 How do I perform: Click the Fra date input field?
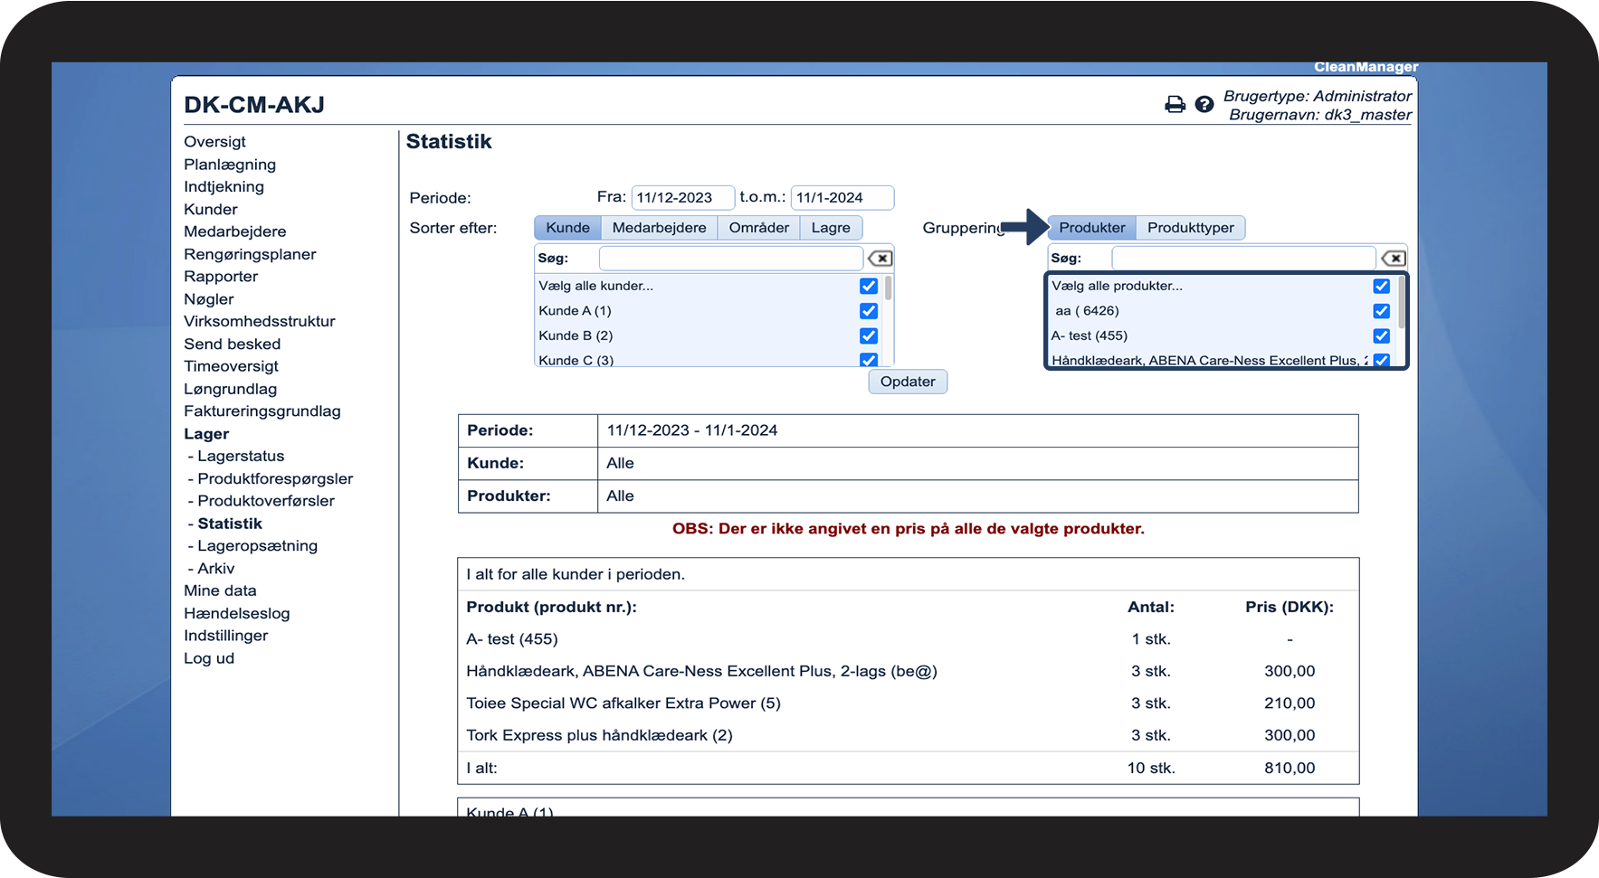tap(681, 198)
